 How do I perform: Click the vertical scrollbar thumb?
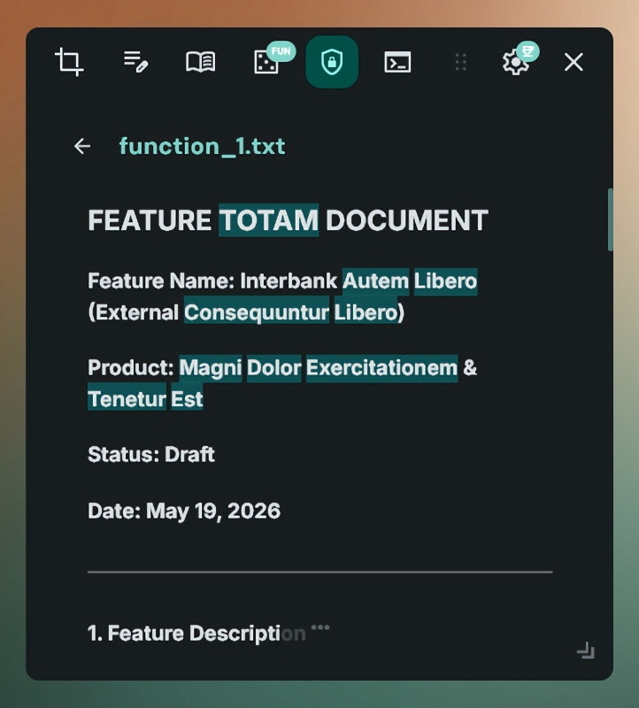pyautogui.click(x=611, y=219)
